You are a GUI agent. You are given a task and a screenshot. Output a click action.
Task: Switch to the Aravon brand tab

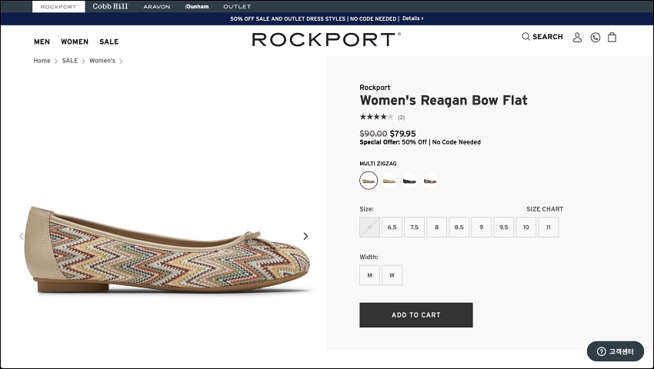(157, 7)
